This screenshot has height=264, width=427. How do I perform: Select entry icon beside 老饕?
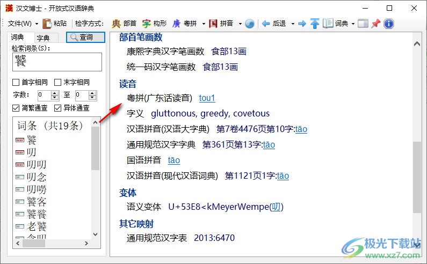pos(20,226)
